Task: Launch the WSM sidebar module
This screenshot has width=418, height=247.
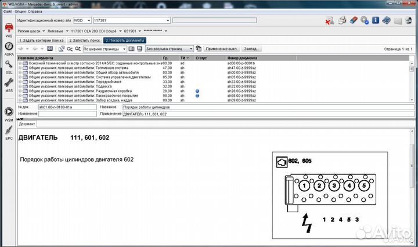Action: click(x=9, y=112)
